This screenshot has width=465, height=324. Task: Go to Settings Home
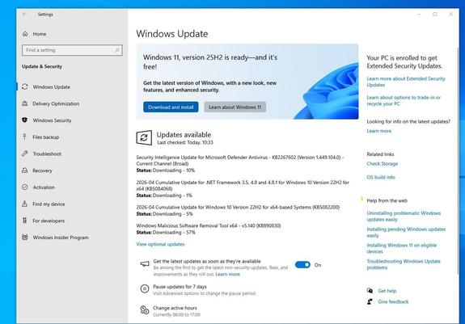point(39,34)
